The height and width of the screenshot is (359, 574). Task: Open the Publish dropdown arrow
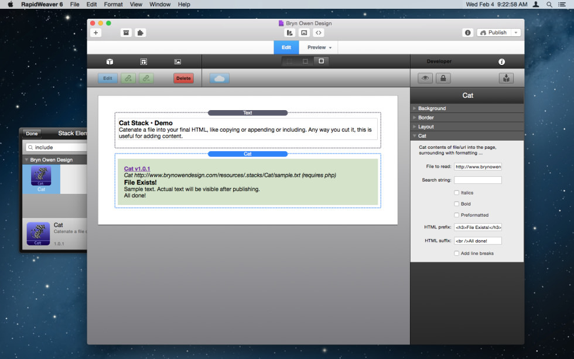click(516, 33)
